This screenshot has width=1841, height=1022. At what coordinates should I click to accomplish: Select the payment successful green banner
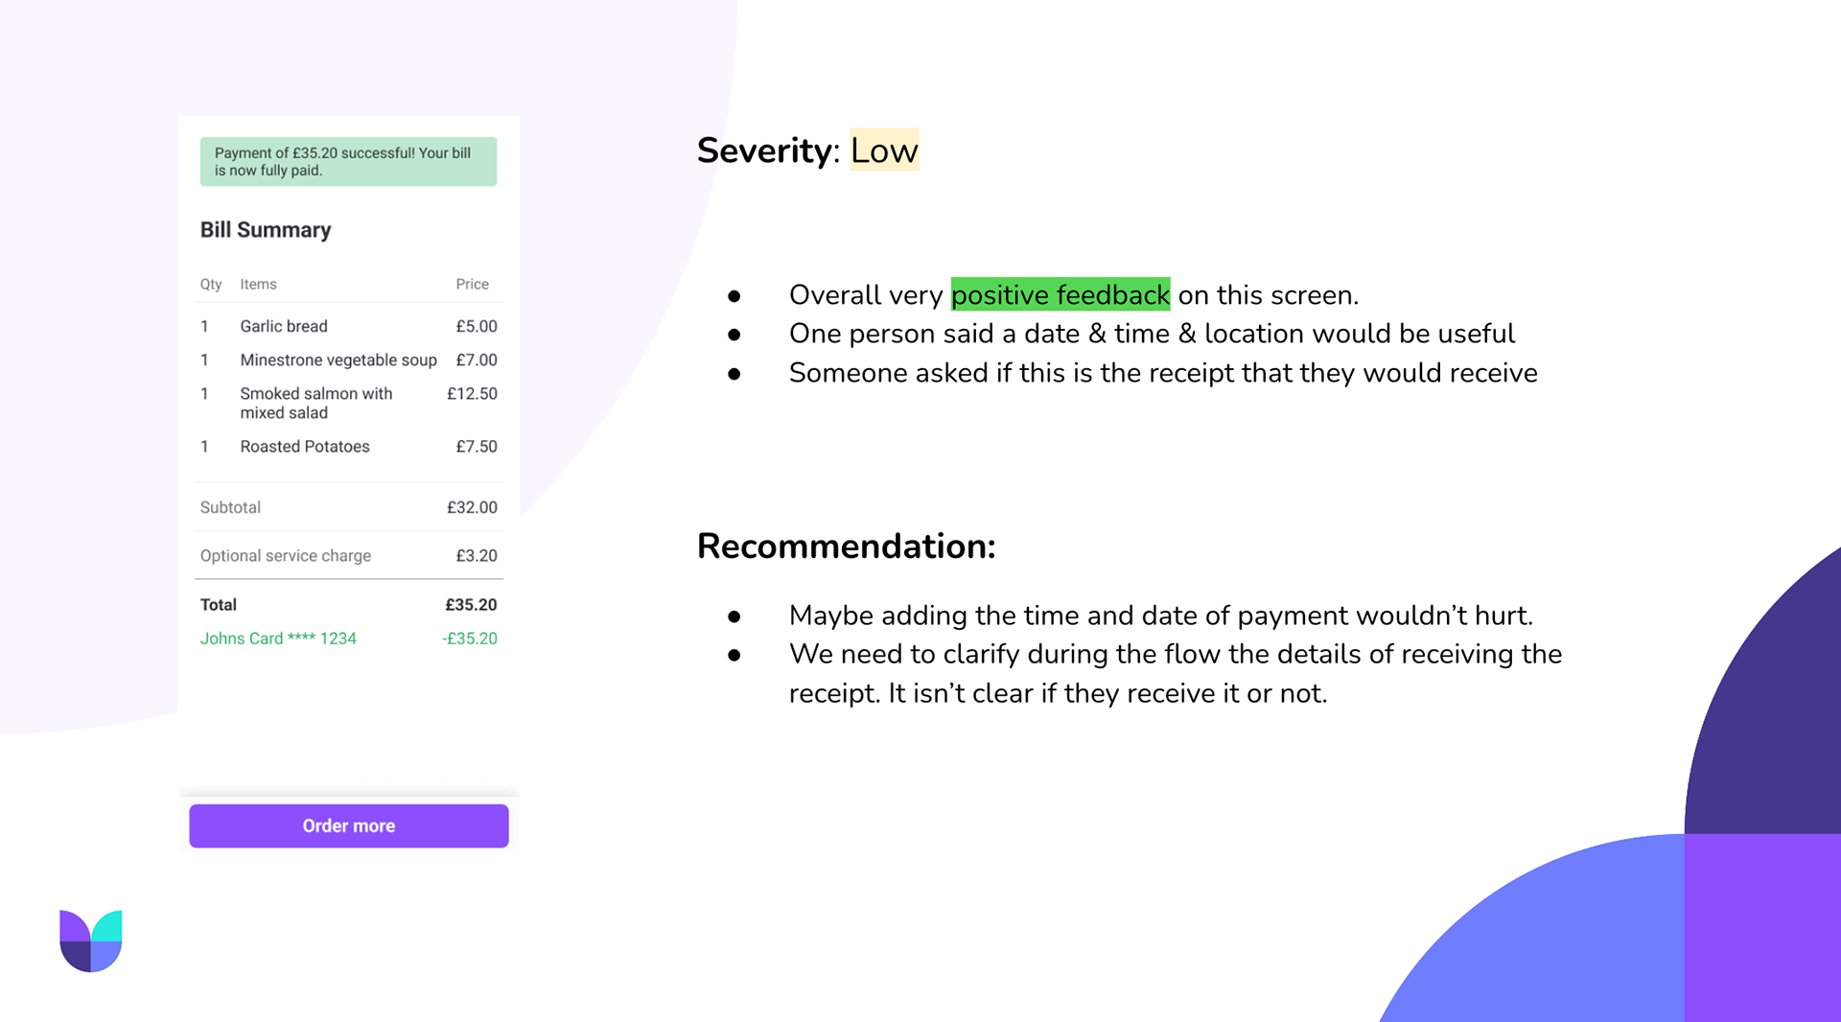pos(348,161)
